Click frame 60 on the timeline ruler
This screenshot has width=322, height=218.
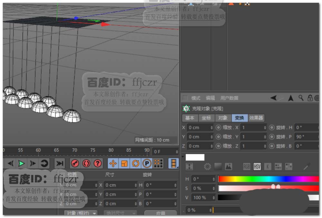coord(38,150)
